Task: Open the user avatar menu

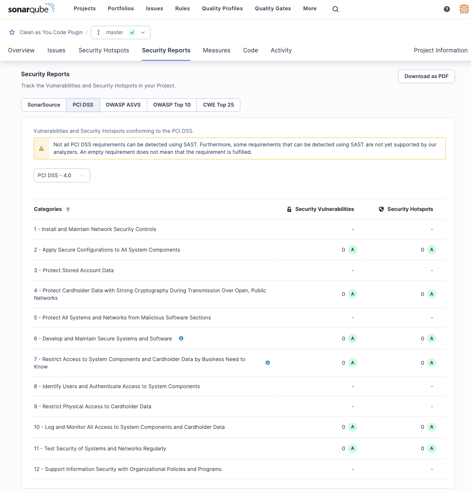Action: pyautogui.click(x=463, y=8)
